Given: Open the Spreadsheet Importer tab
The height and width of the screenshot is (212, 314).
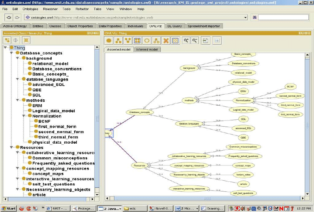Looking at the screenshot, I should (x=204, y=26).
